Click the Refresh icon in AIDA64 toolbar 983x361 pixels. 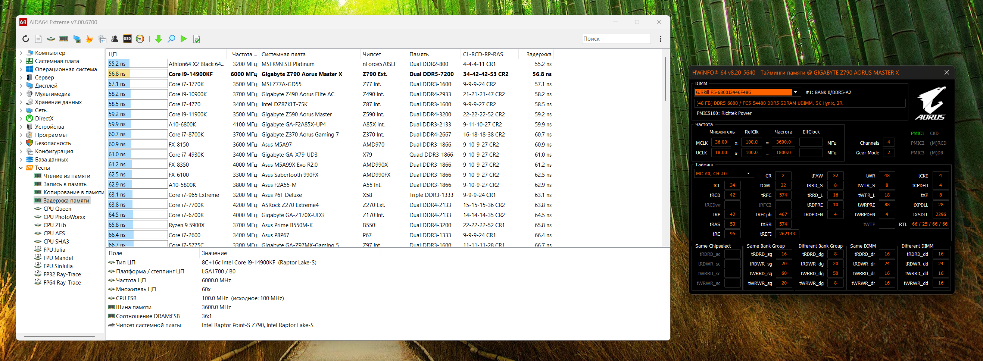coord(26,38)
